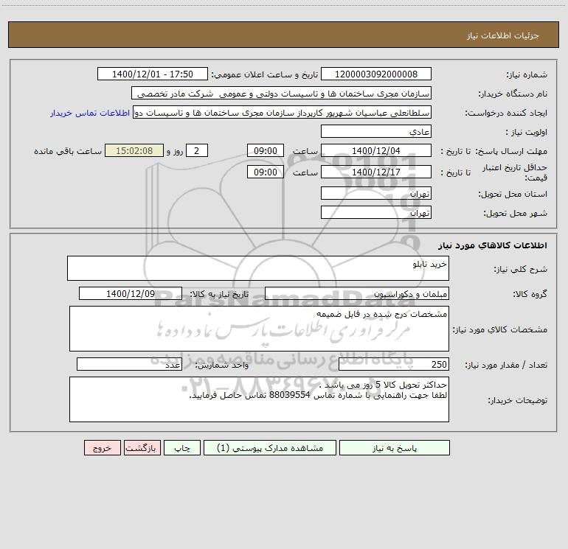Click text 'ساعت باقی مانده'
Viewport: 568px width, 549px height.
point(68,151)
